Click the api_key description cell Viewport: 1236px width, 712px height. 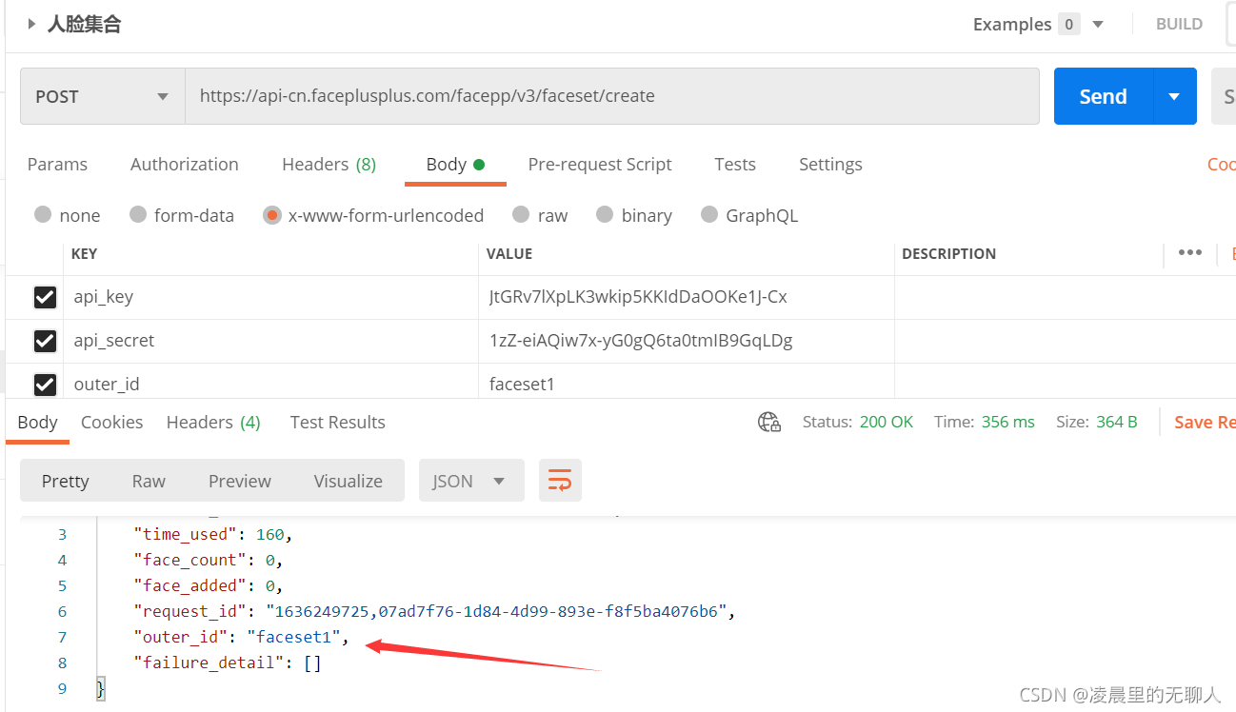click(x=1065, y=297)
